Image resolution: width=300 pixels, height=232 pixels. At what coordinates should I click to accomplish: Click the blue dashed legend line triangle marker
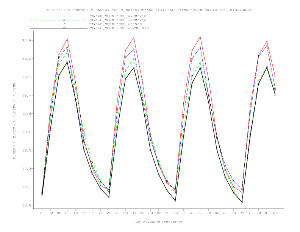[x=64, y=24]
